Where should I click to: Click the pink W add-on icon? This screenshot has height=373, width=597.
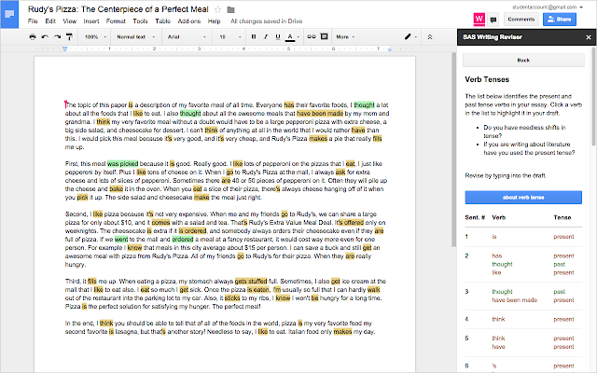tap(479, 19)
